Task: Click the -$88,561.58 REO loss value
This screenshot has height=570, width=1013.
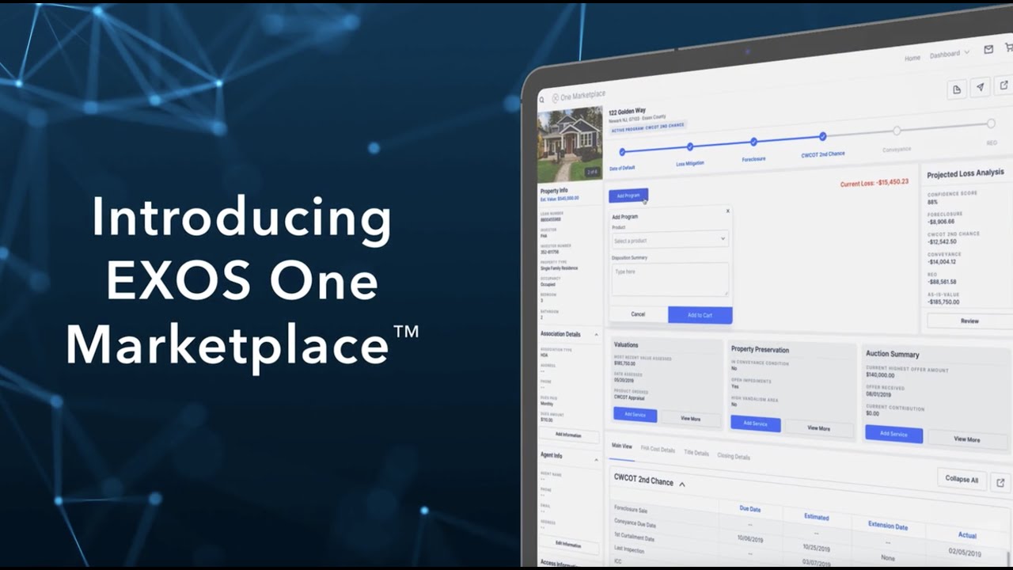Action: click(943, 281)
